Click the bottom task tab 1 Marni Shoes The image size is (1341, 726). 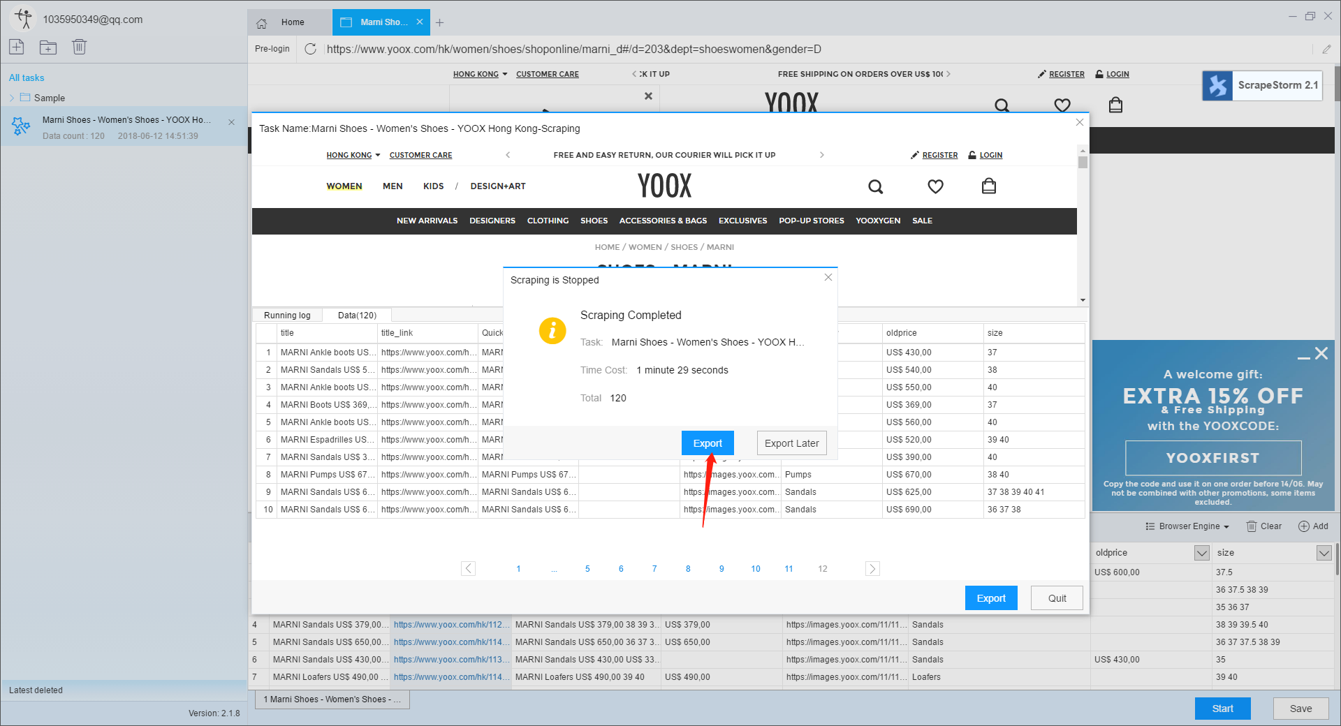click(x=332, y=699)
